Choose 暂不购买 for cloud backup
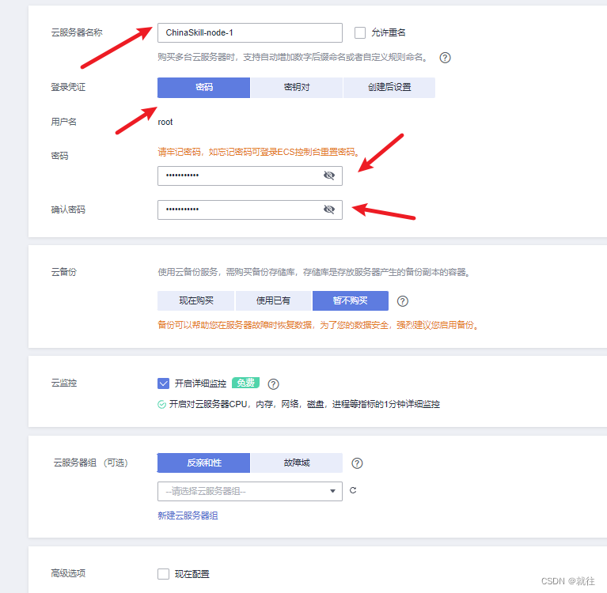 [351, 300]
